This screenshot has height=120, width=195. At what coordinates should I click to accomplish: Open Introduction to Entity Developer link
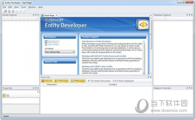point(97,41)
